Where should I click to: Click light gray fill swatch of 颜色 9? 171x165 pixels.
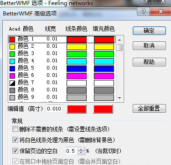coord(104,98)
